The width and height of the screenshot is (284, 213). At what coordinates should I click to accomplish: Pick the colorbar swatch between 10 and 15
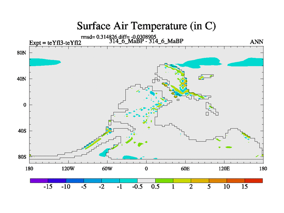tap(236, 180)
